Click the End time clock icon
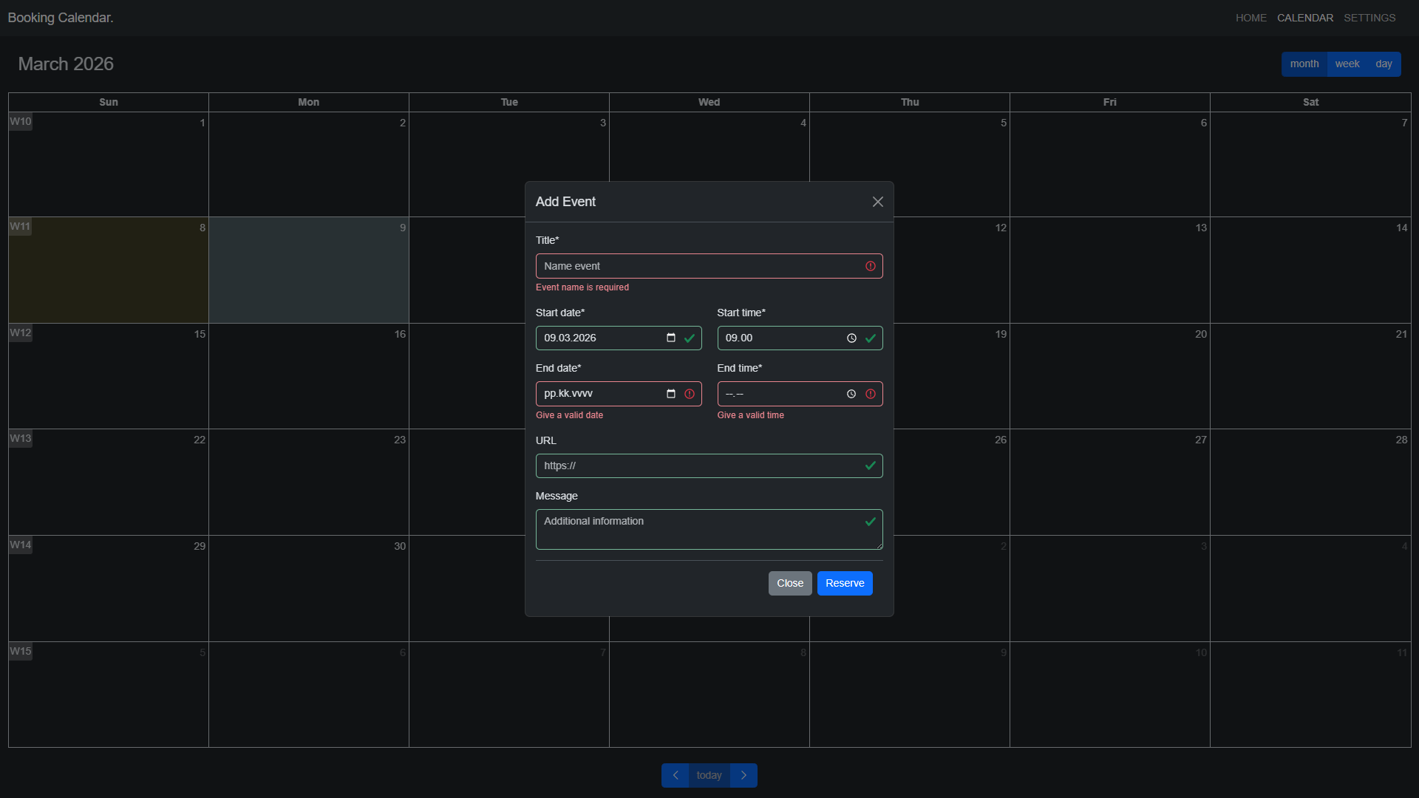Viewport: 1419px width, 798px height. tap(851, 394)
